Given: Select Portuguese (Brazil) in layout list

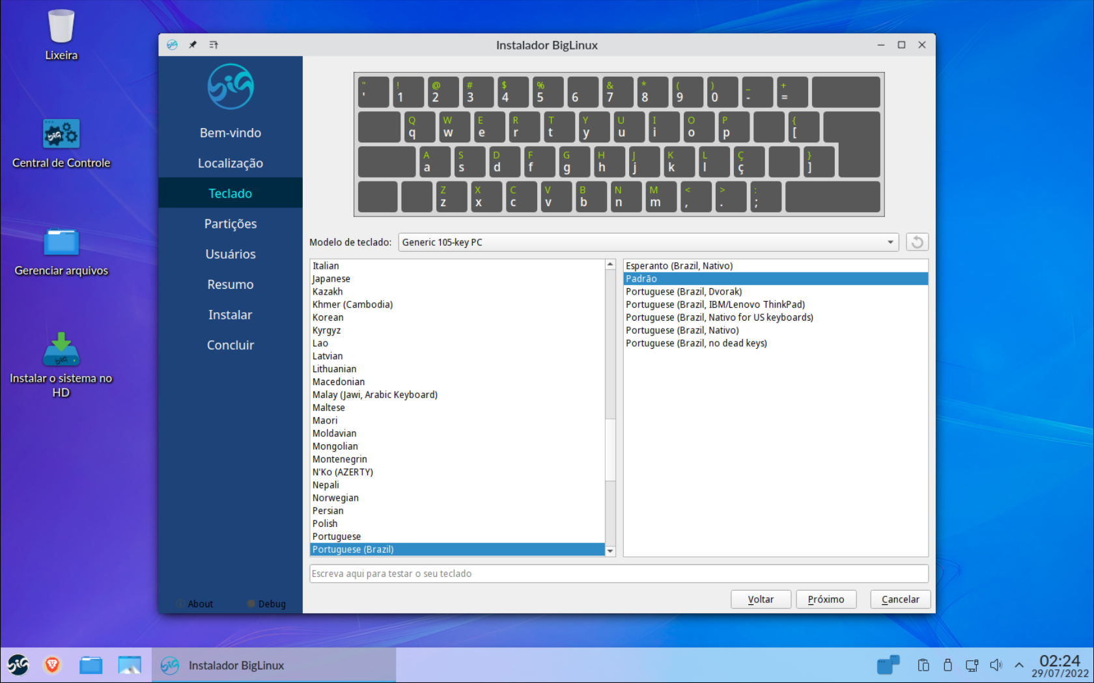Looking at the screenshot, I should (457, 550).
